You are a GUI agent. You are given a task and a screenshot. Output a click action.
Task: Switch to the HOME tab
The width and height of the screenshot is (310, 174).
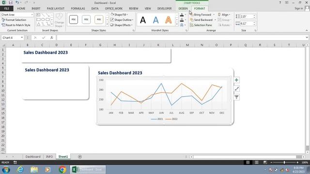(21, 9)
